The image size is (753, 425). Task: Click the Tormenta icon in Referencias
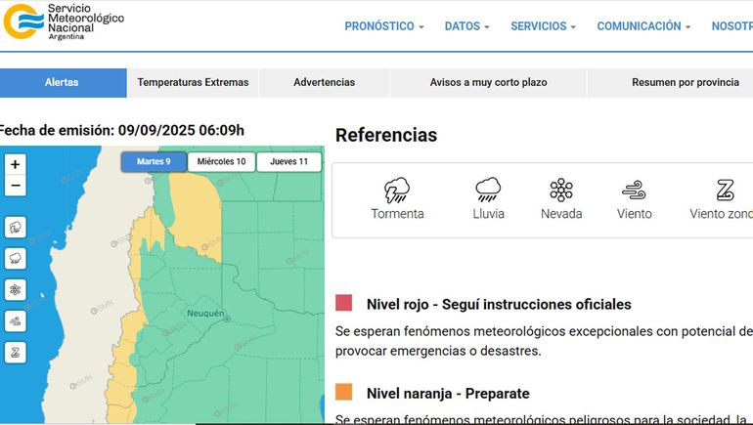pos(397,190)
